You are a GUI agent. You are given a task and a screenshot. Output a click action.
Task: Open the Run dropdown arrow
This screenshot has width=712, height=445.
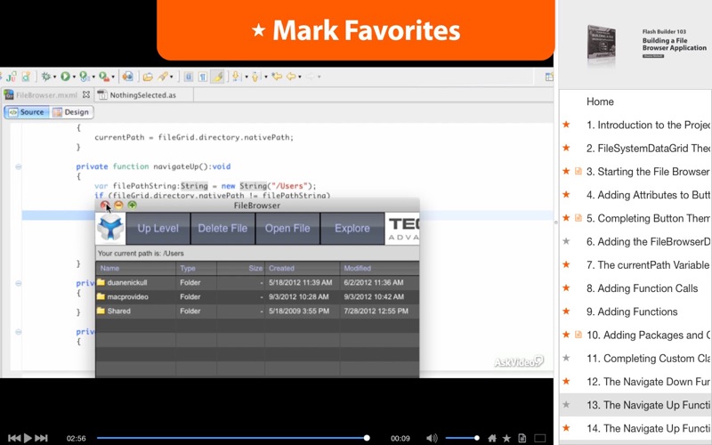pyautogui.click(x=74, y=77)
